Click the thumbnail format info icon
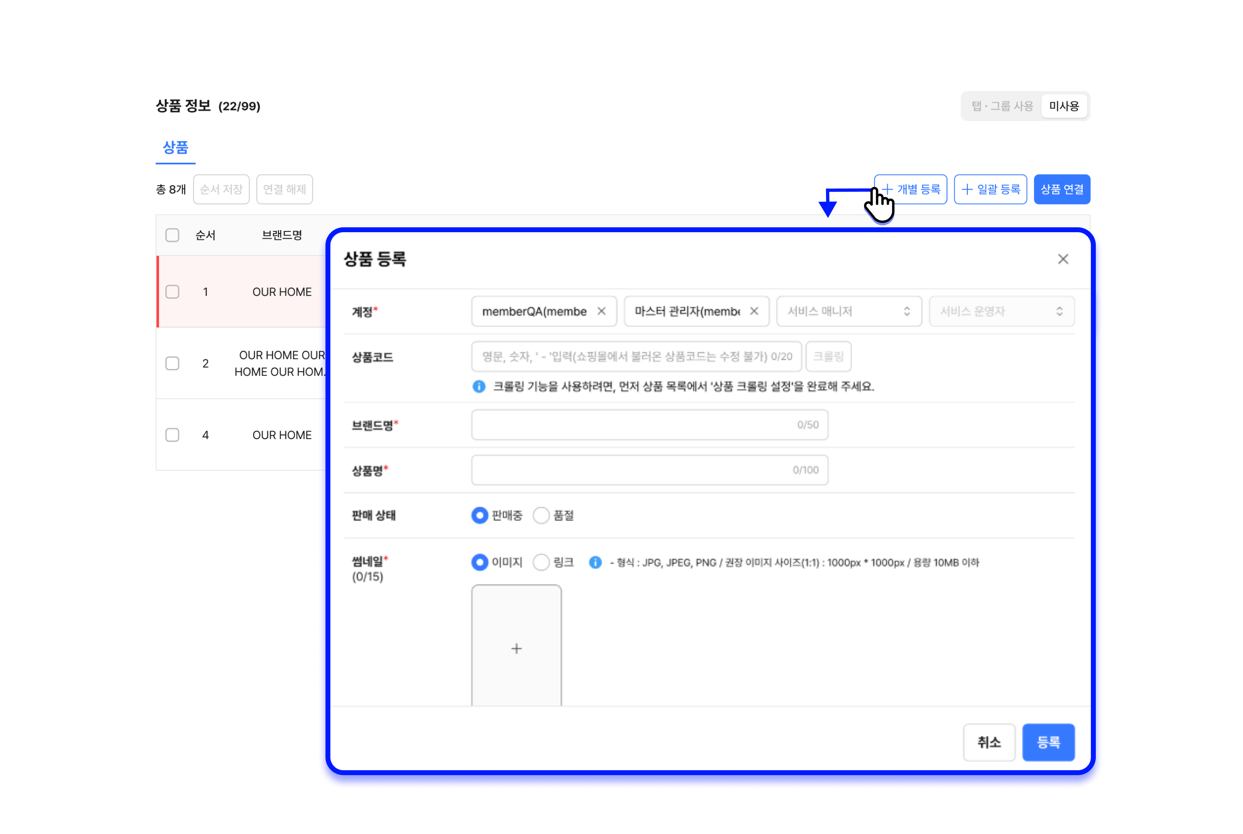 (x=595, y=562)
